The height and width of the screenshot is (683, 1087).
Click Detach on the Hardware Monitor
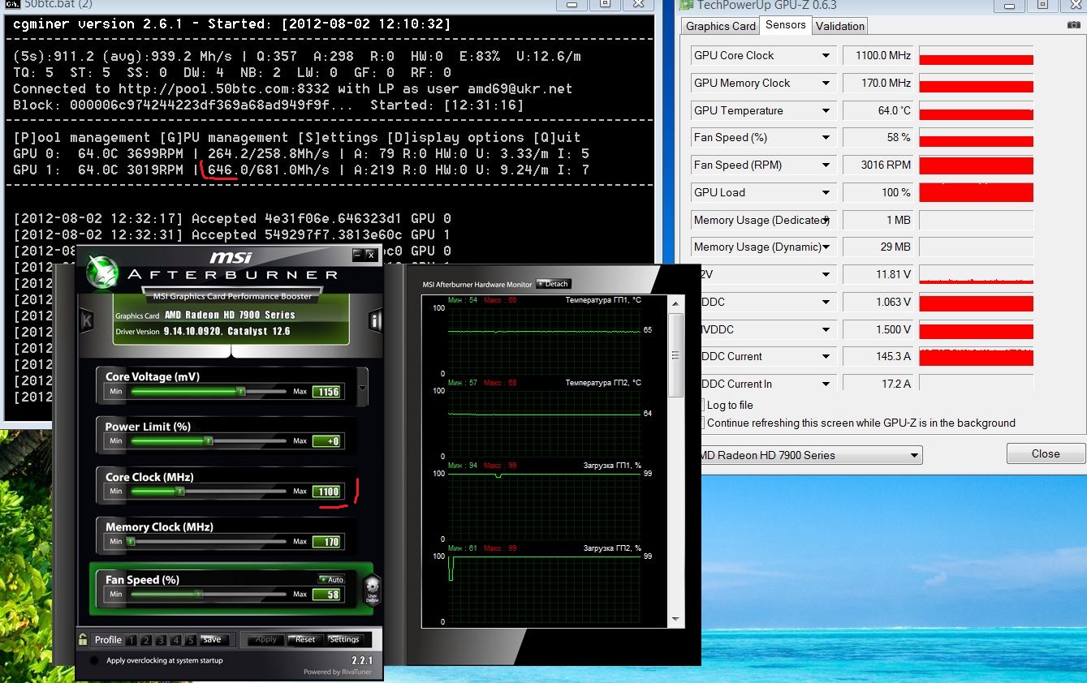(x=554, y=284)
